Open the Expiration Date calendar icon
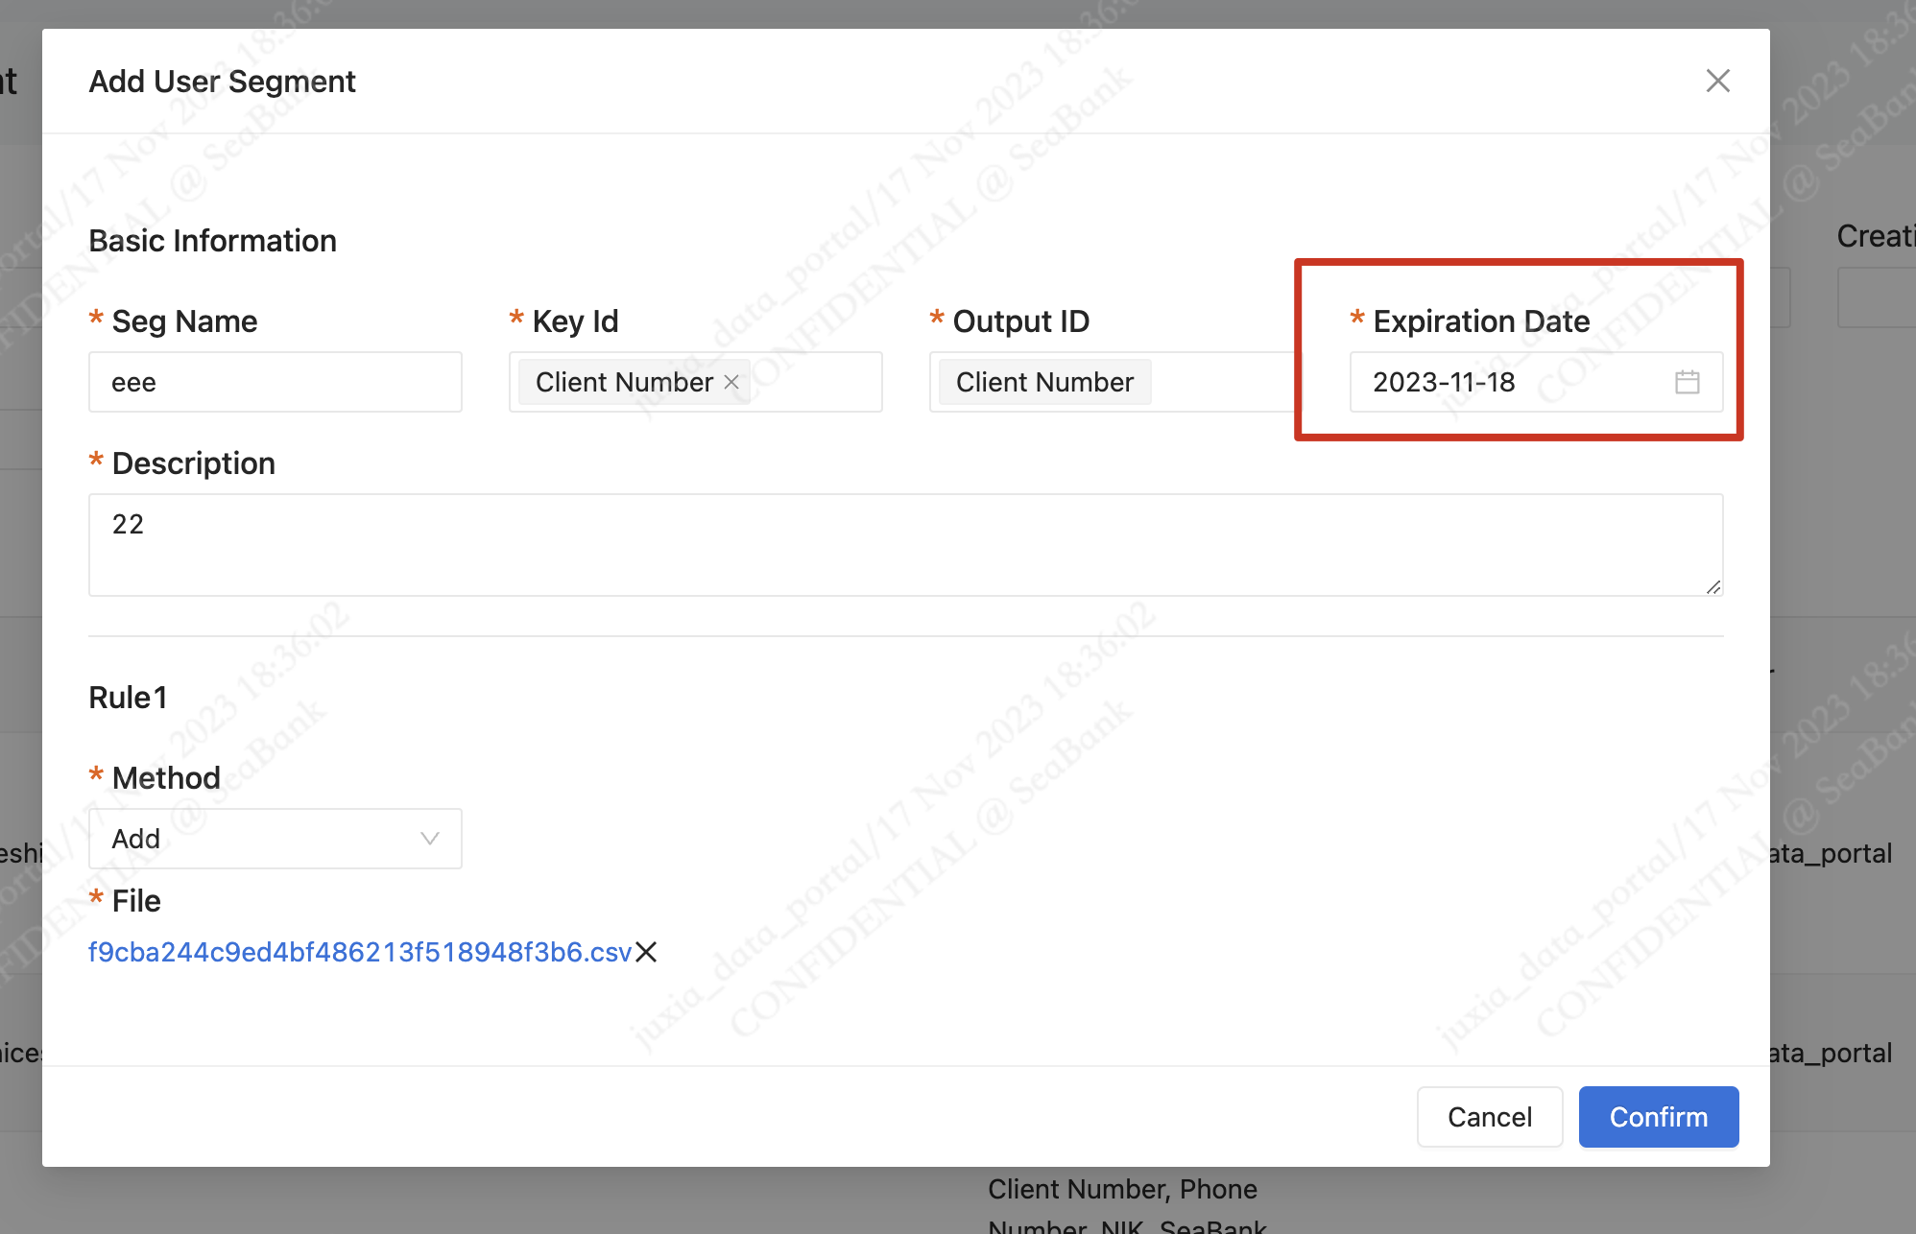The image size is (1916, 1234). (1687, 382)
